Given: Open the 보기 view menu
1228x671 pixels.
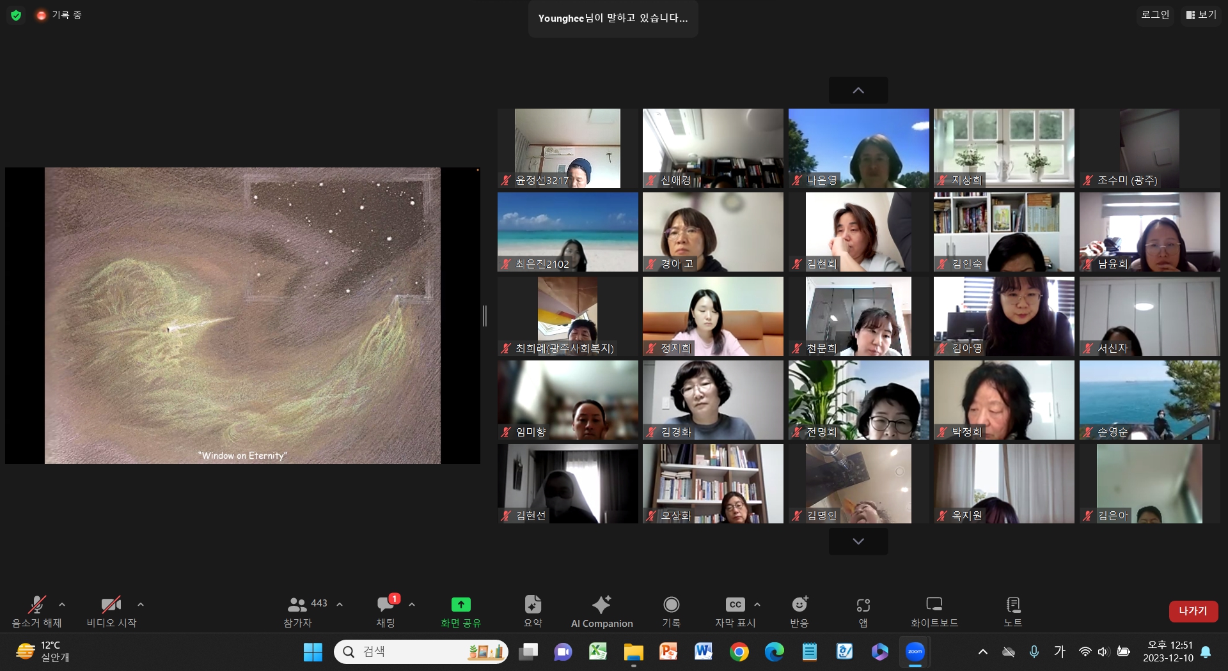Looking at the screenshot, I should click(x=1201, y=15).
